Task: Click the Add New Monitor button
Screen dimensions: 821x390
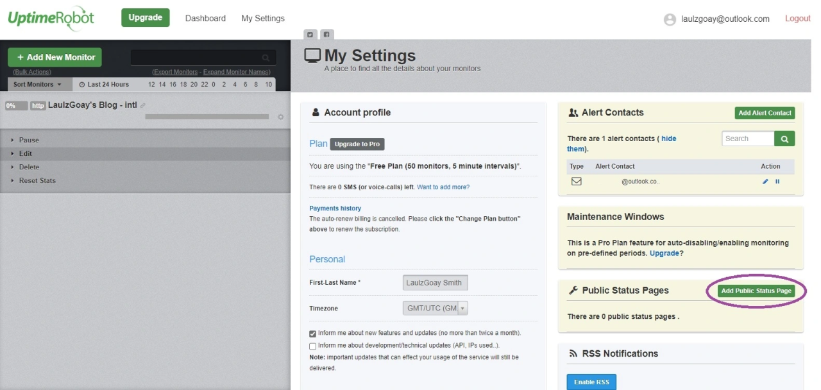Action: click(x=56, y=57)
